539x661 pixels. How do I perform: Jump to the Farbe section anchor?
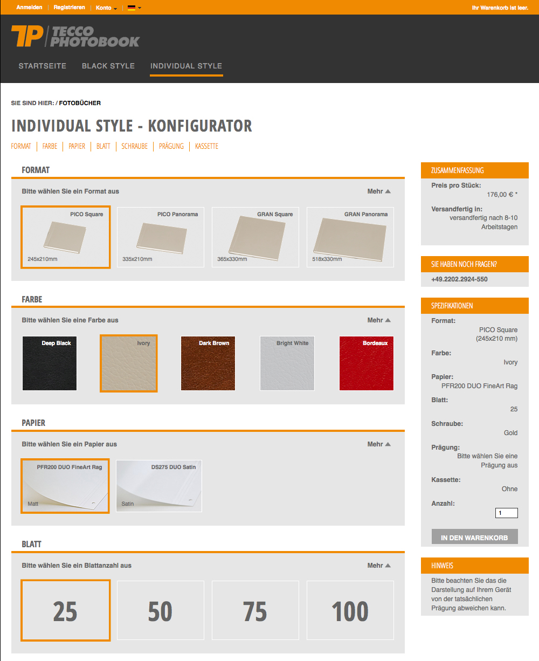pos(50,146)
